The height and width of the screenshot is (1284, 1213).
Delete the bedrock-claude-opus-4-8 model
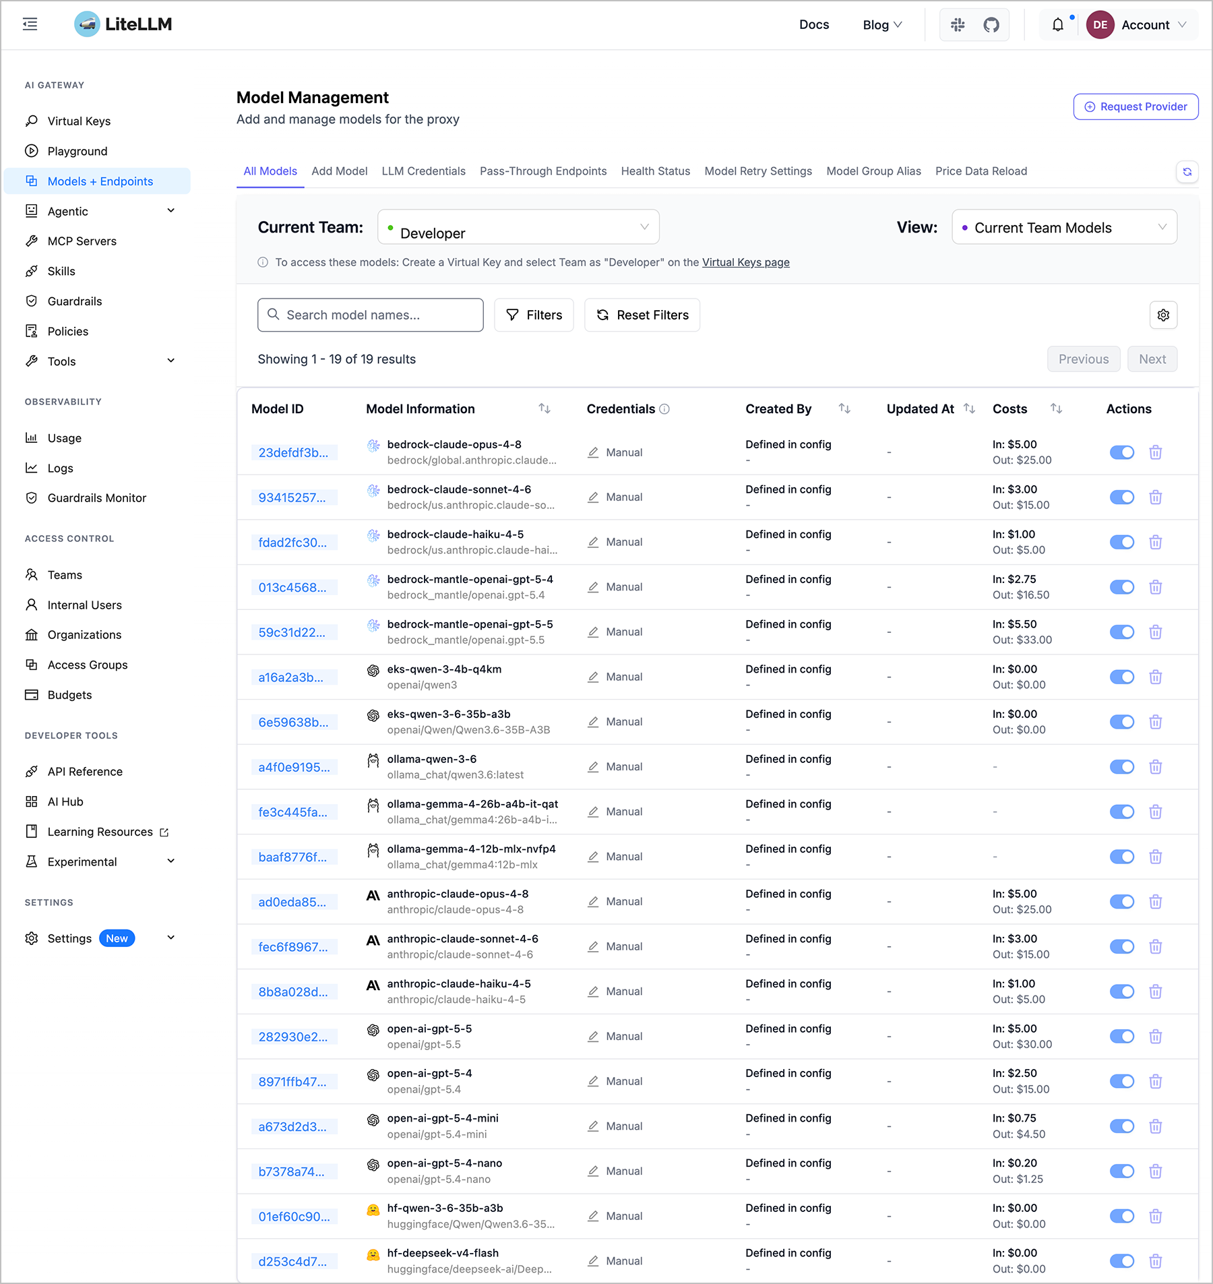[1155, 452]
